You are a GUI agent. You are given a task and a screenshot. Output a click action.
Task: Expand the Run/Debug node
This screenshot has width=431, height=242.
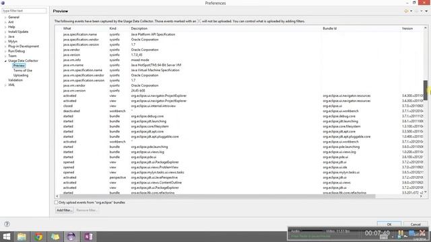tap(5, 51)
